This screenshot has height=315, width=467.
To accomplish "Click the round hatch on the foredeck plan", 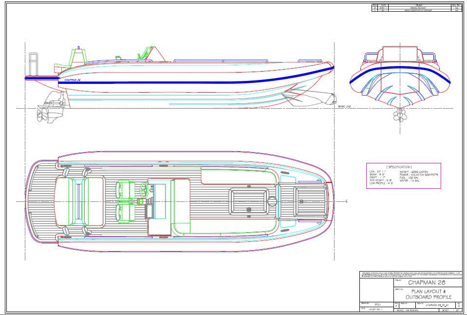I will [272, 201].
